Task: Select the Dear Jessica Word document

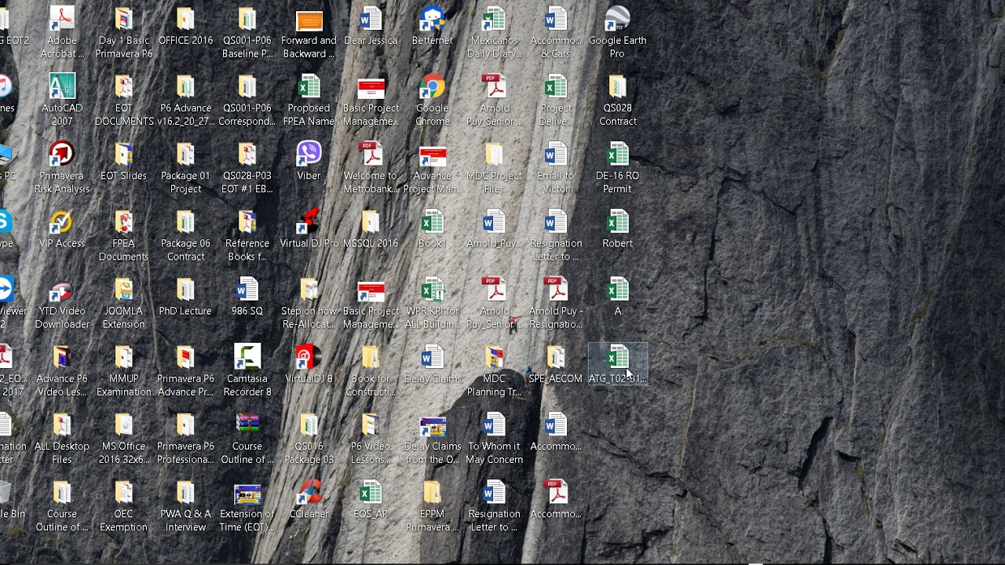Action: [371, 19]
